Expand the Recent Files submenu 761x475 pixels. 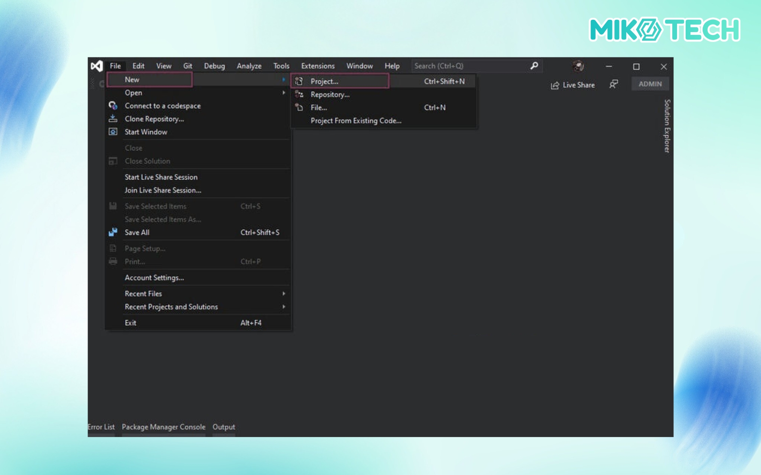pos(284,294)
